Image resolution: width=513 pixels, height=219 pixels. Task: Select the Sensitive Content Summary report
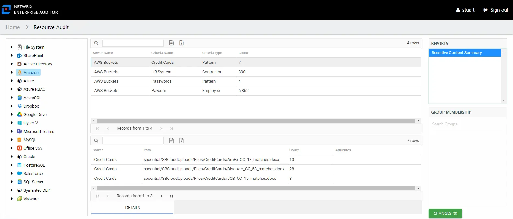pos(465,53)
